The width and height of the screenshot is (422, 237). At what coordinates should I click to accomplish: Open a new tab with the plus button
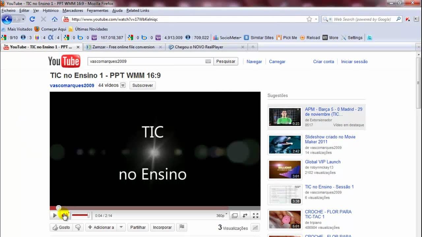253,47
